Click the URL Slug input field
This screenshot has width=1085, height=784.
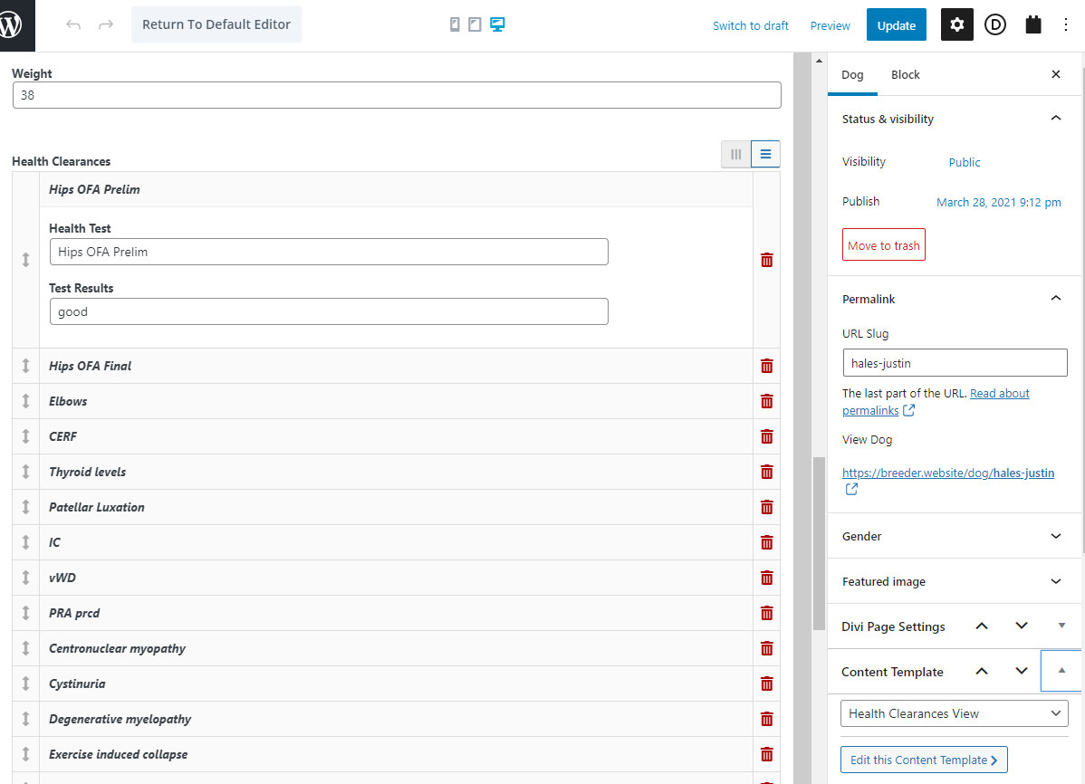pos(955,363)
